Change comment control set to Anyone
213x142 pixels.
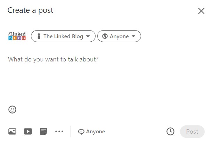pyautogui.click(x=91, y=132)
